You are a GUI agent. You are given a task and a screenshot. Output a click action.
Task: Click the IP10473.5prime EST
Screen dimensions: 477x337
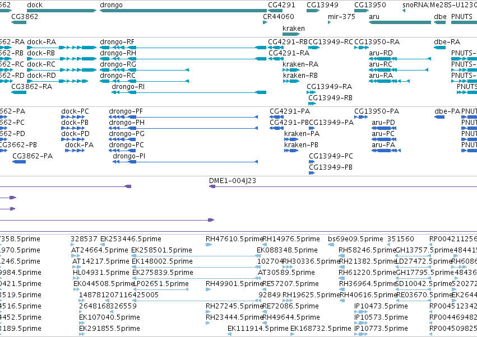coord(361,312)
